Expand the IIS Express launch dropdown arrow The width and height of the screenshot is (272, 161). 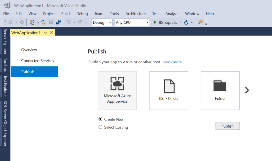coord(180,22)
